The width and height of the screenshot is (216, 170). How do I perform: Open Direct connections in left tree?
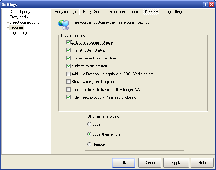(x=24, y=22)
